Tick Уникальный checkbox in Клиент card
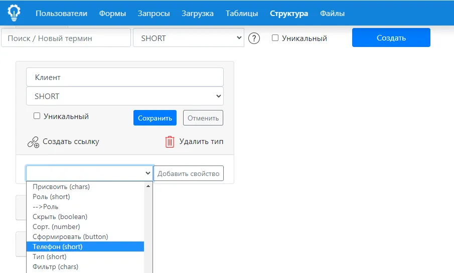 (37, 116)
